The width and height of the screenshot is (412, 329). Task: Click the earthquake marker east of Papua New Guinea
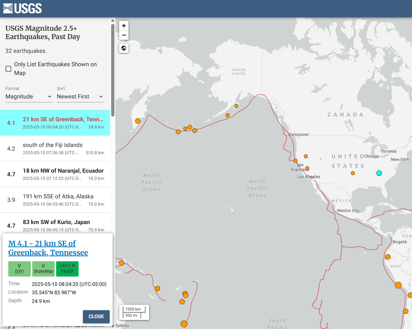[121, 263]
